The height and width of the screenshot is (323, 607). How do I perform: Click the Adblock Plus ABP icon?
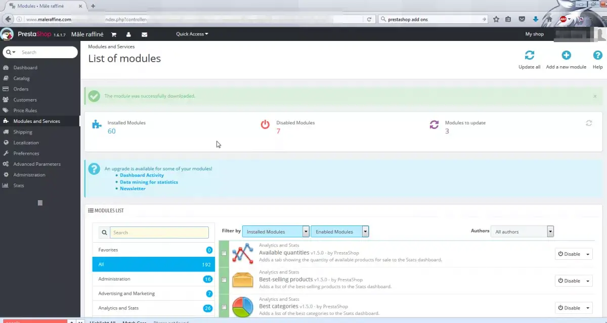[562, 19]
